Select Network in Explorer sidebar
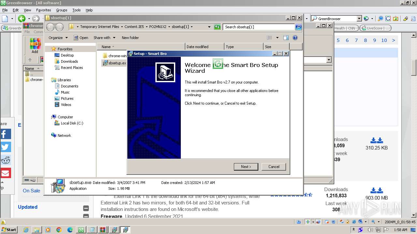 pos(64,136)
